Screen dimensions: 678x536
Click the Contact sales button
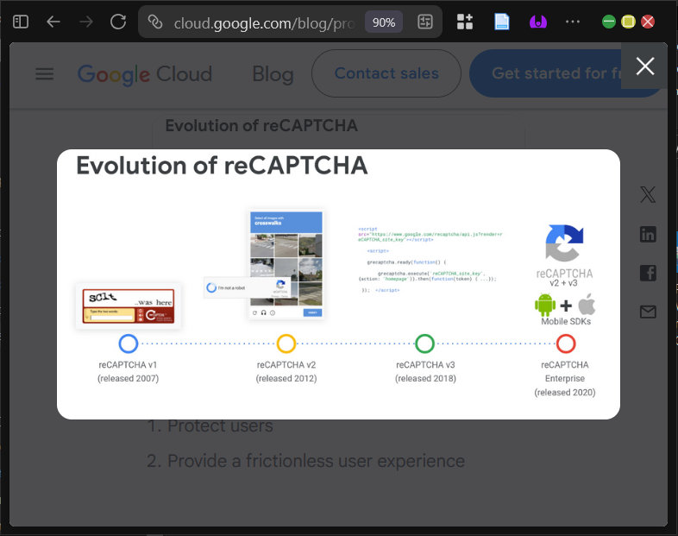[386, 73]
